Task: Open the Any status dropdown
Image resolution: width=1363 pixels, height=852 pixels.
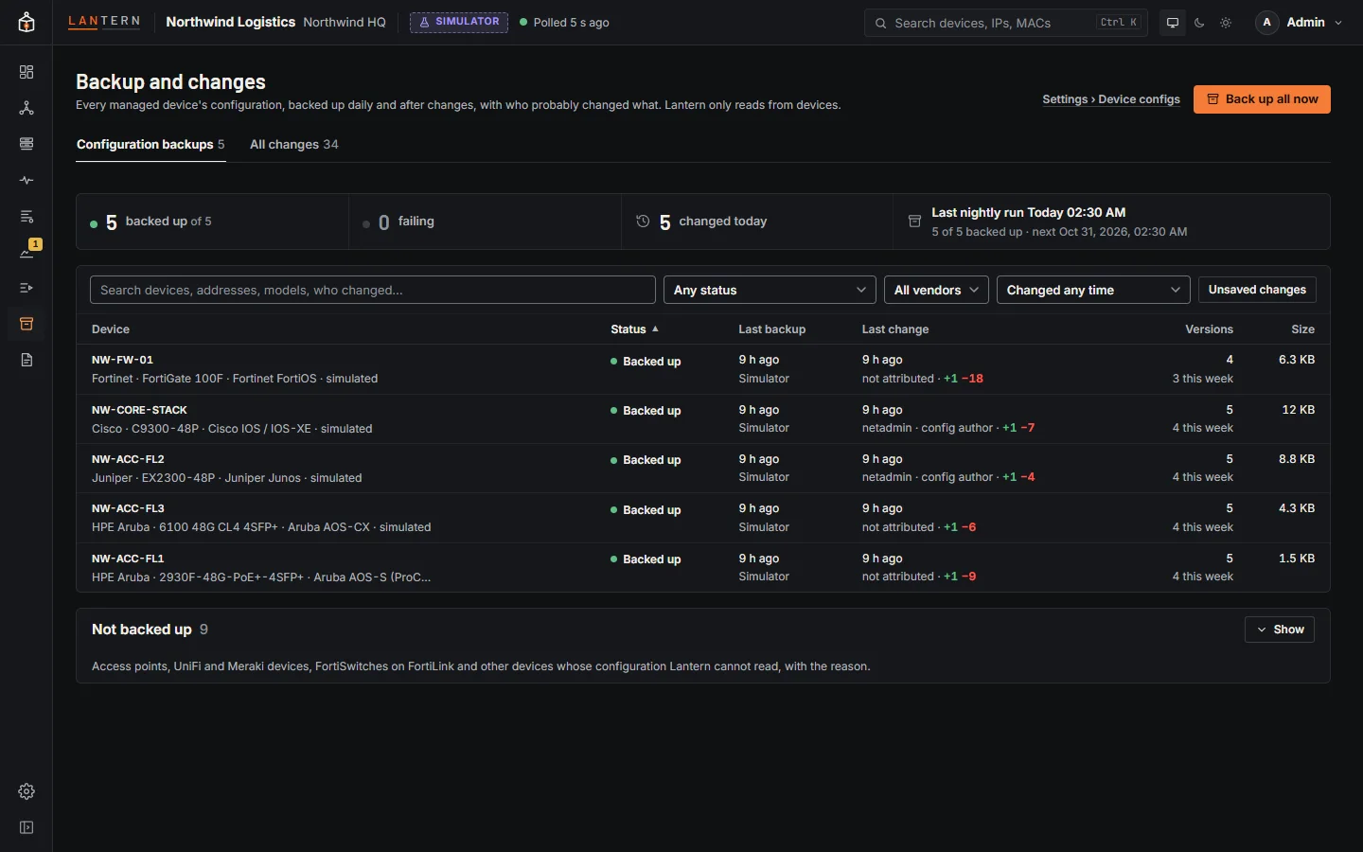Action: click(770, 290)
